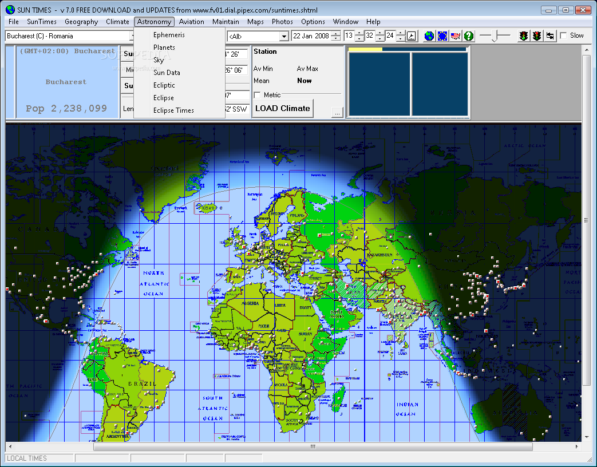Click the USA flag map icon
Image resolution: width=597 pixels, height=467 pixels.
point(456,36)
